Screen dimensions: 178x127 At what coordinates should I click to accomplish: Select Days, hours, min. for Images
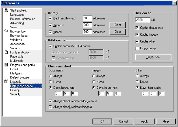click(94, 88)
